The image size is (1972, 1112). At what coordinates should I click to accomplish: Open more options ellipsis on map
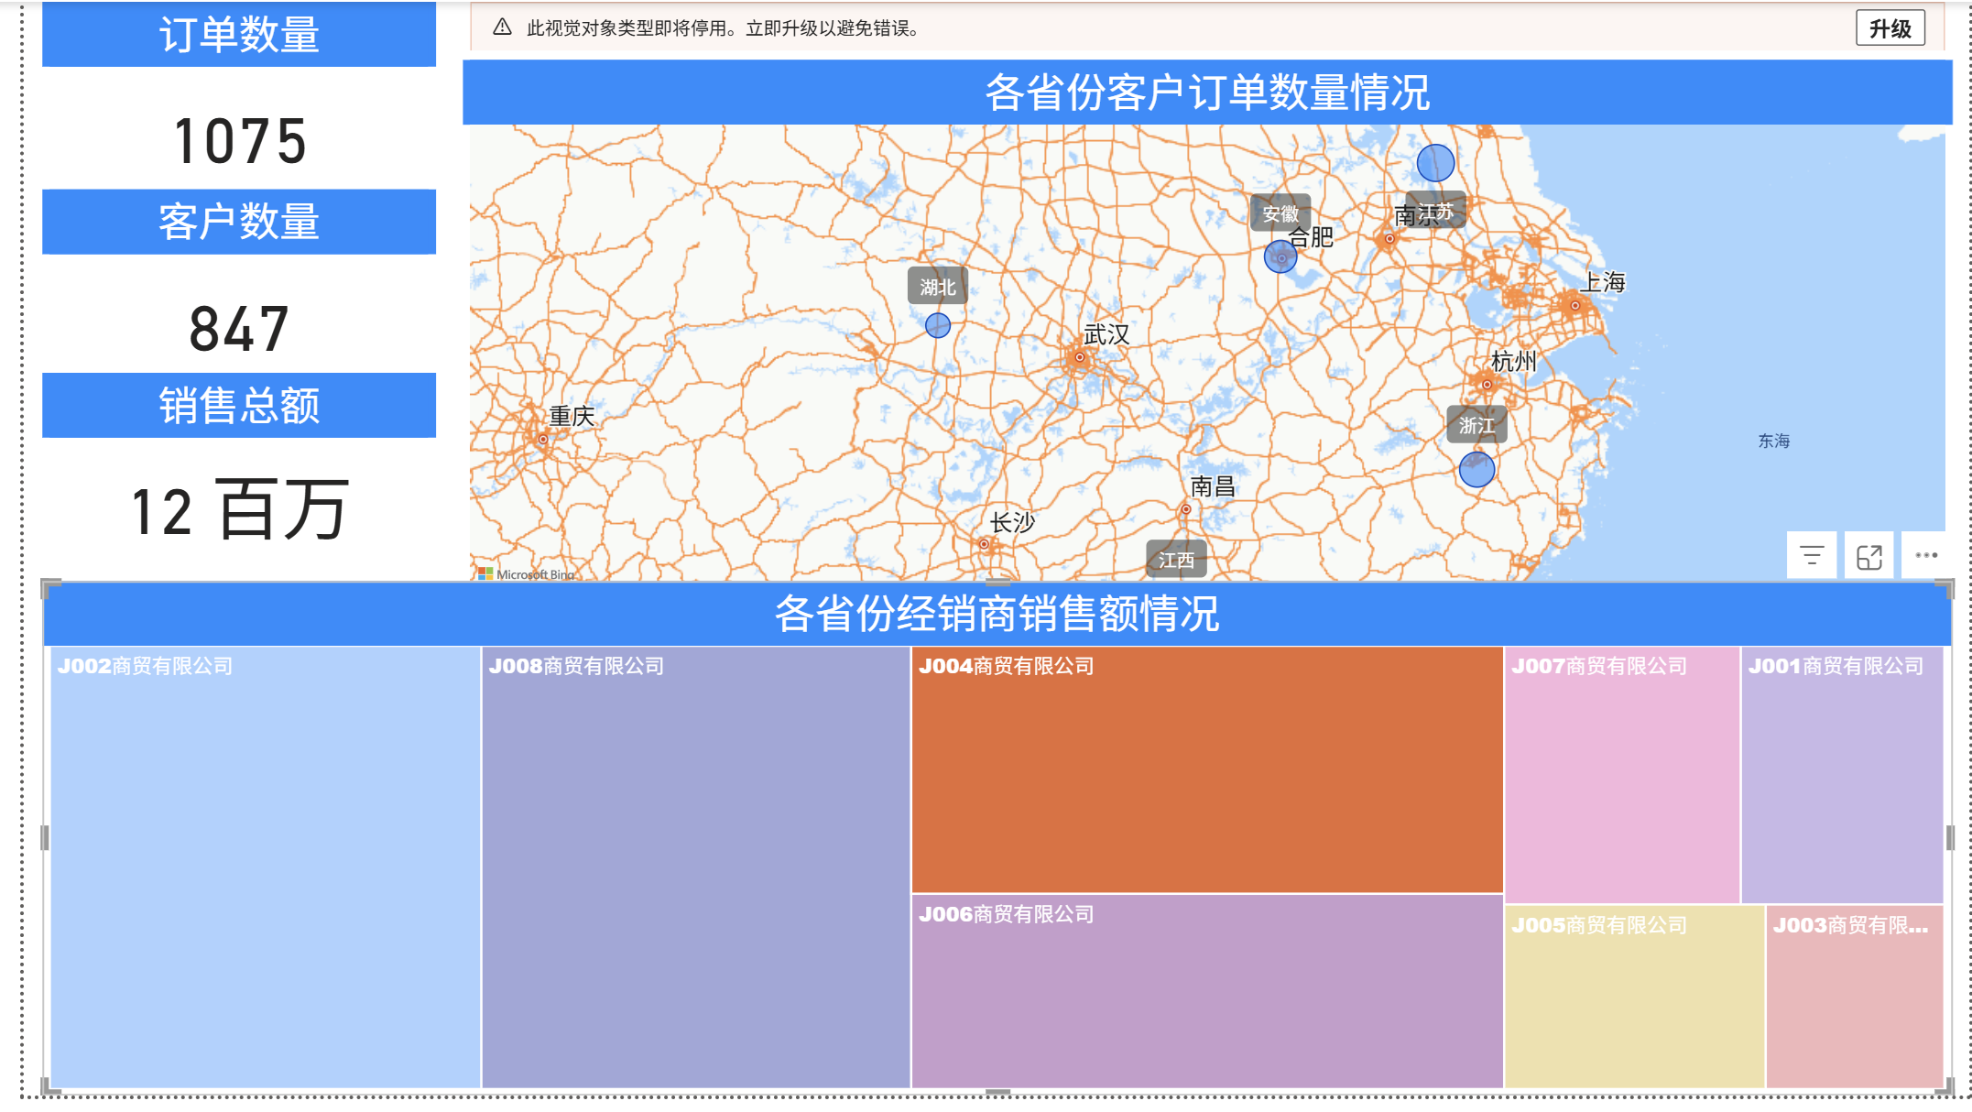click(1926, 555)
